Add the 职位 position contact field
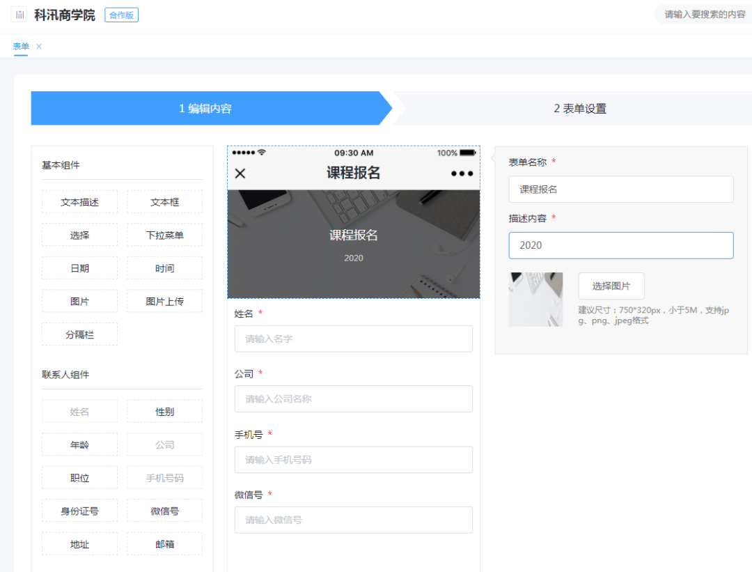752x572 pixels. click(x=79, y=477)
